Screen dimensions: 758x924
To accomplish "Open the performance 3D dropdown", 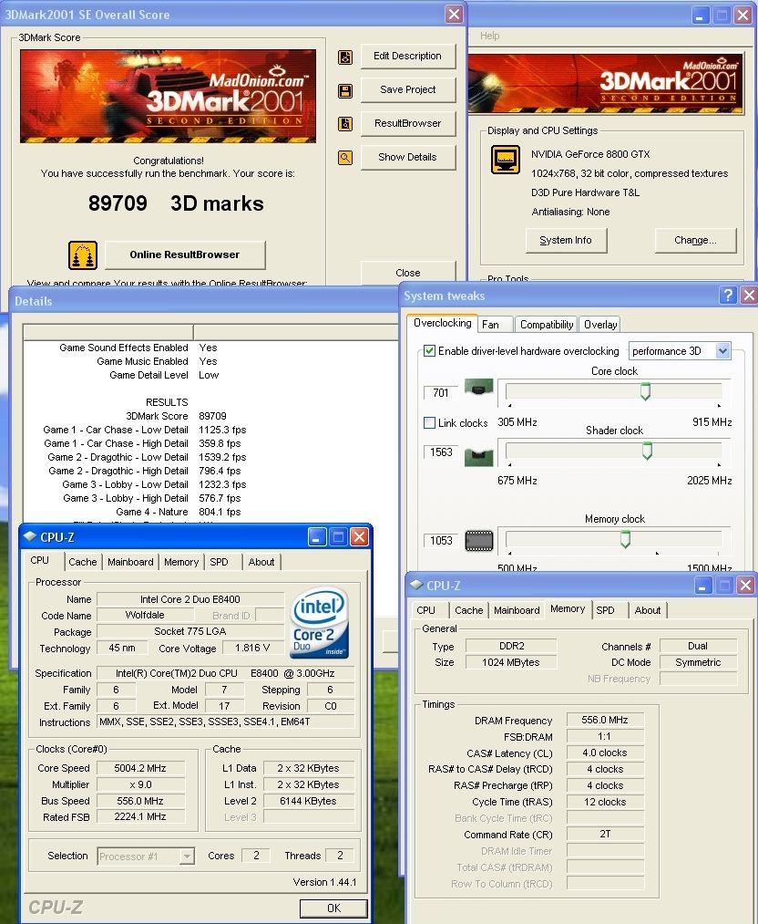I will point(722,351).
